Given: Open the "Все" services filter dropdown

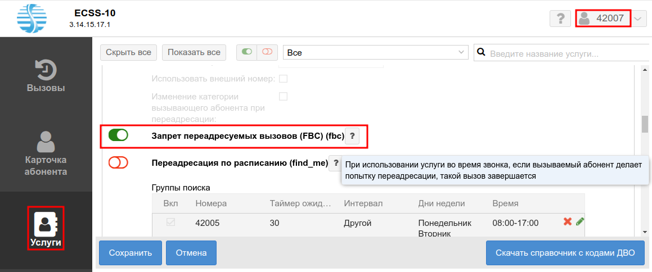Looking at the screenshot, I should click(375, 52).
